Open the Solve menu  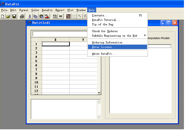(x=35, y=10)
